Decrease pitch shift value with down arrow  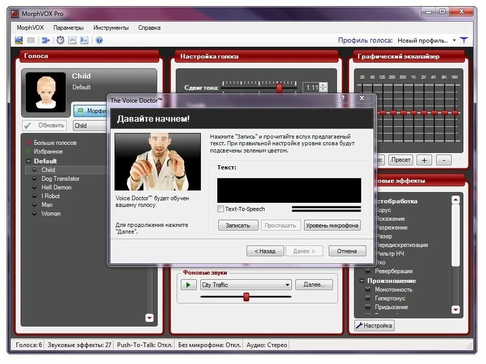pos(323,89)
